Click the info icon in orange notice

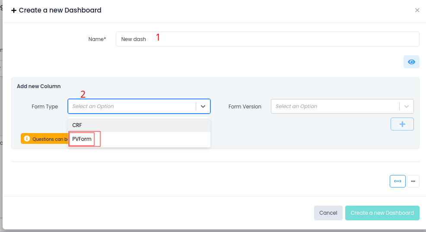click(x=27, y=139)
